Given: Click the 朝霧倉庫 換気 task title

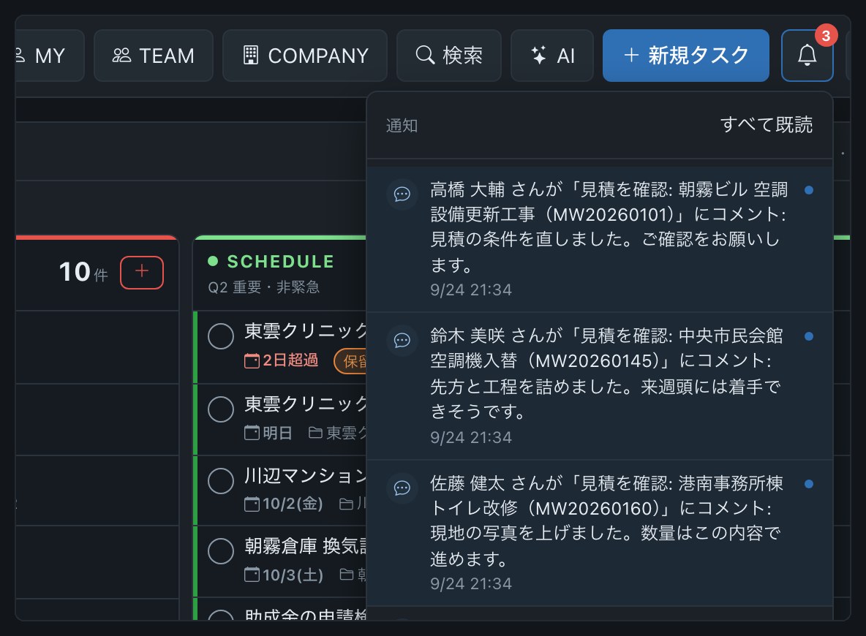Looking at the screenshot, I should point(306,546).
